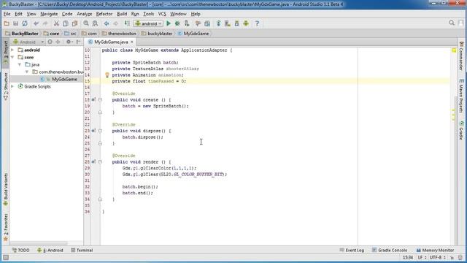The height and width of the screenshot is (263, 467).
Task: Navigate Forward with the right arrow icon
Action: point(115,23)
